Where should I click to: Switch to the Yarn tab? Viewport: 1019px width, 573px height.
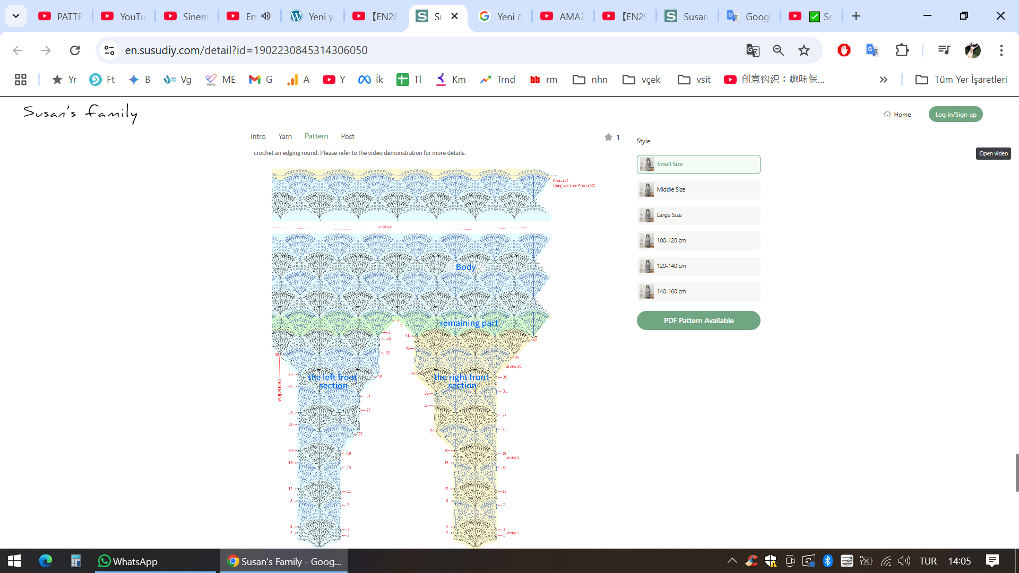point(285,137)
